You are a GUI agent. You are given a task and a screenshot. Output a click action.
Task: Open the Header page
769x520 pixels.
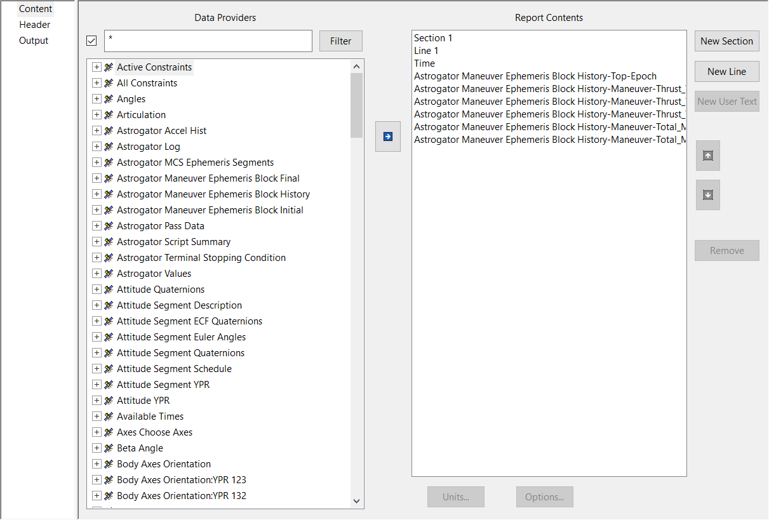point(35,25)
